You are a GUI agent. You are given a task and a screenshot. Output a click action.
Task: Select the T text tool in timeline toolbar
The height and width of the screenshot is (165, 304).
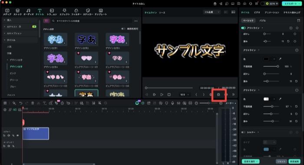pos(44,103)
